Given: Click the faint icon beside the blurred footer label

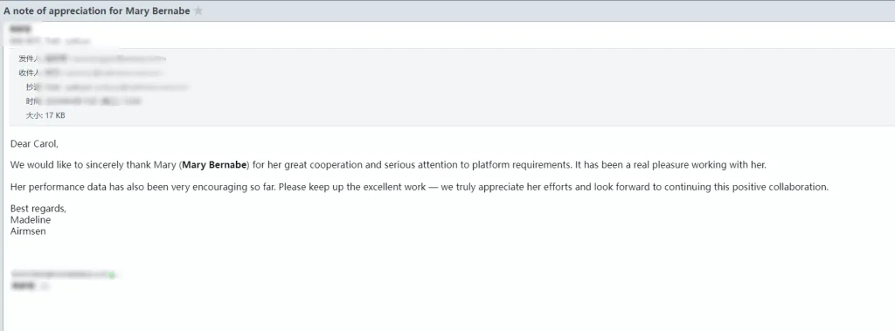Looking at the screenshot, I should tap(45, 286).
